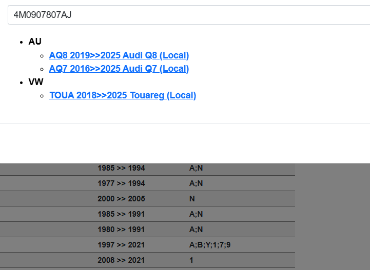Open the AQ8 2019>>2025 Audi Q8 link
This screenshot has height=270, width=370.
tap(119, 55)
